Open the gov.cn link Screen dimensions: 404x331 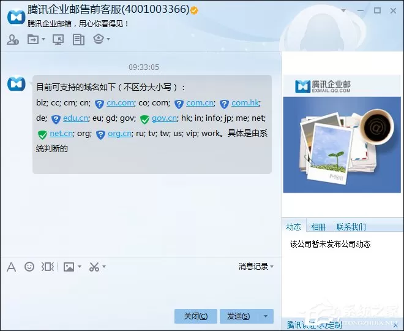(164, 118)
